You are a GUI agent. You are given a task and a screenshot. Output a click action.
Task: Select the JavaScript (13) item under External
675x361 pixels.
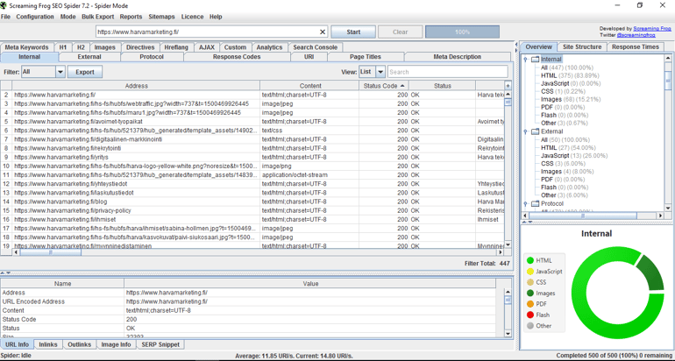pyautogui.click(x=574, y=155)
